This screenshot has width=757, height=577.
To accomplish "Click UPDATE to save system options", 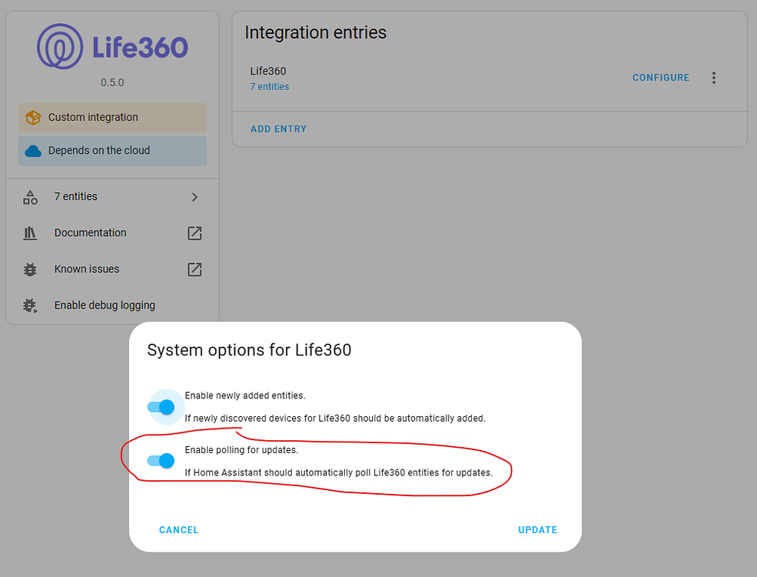I will pyautogui.click(x=537, y=529).
